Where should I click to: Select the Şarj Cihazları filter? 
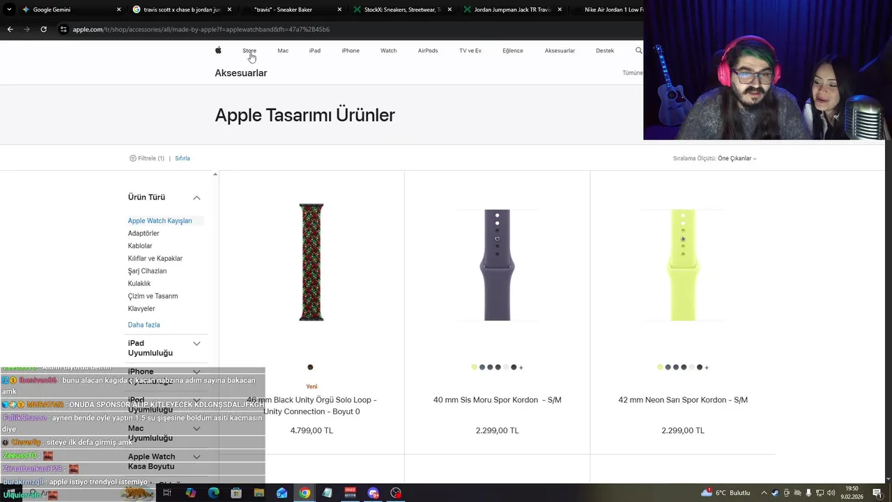click(147, 271)
